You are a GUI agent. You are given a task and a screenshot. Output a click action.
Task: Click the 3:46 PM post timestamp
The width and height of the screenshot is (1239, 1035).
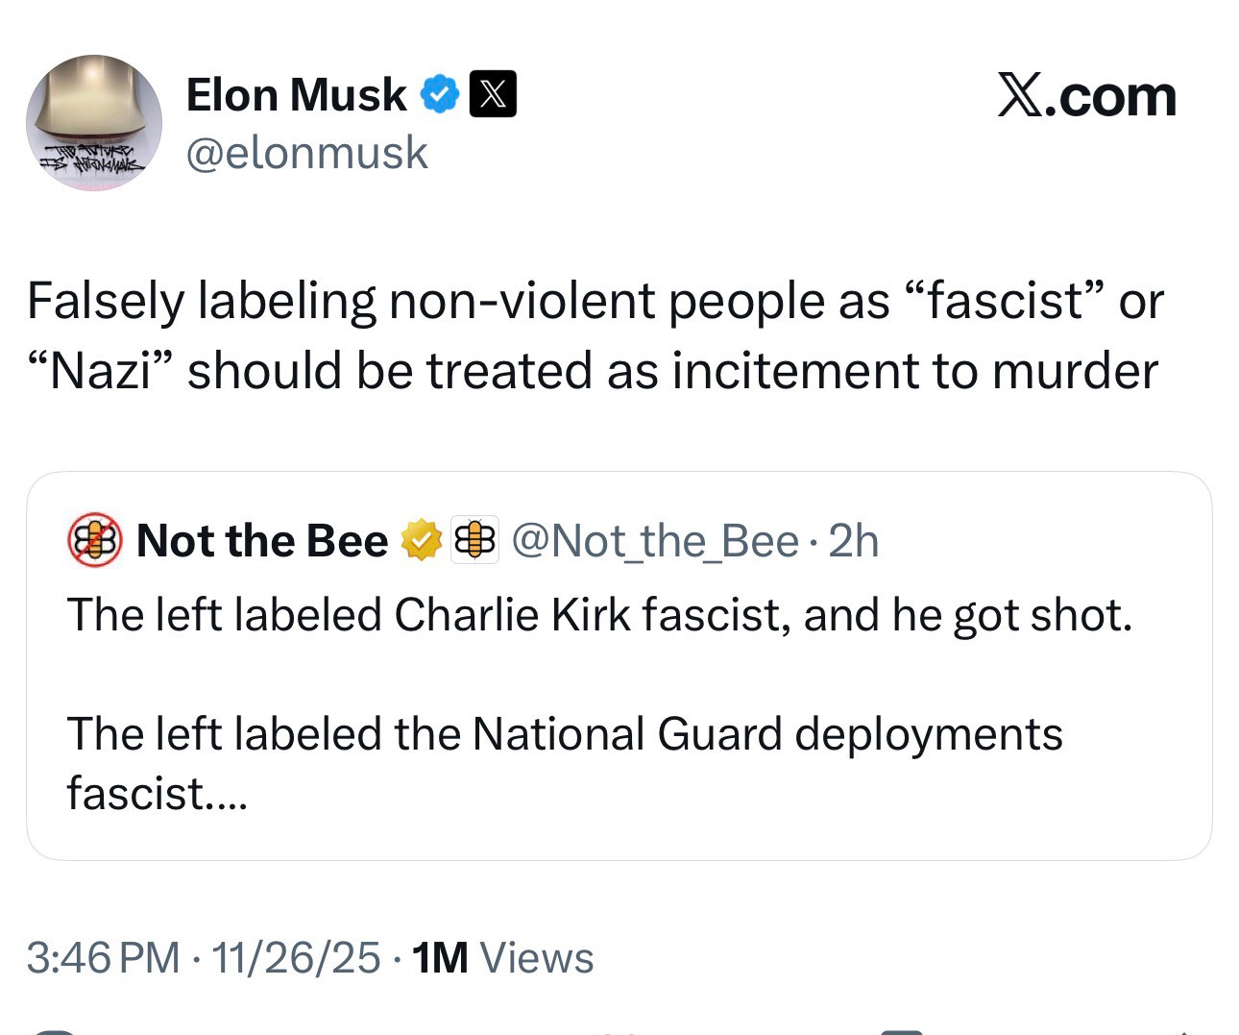coord(103,958)
